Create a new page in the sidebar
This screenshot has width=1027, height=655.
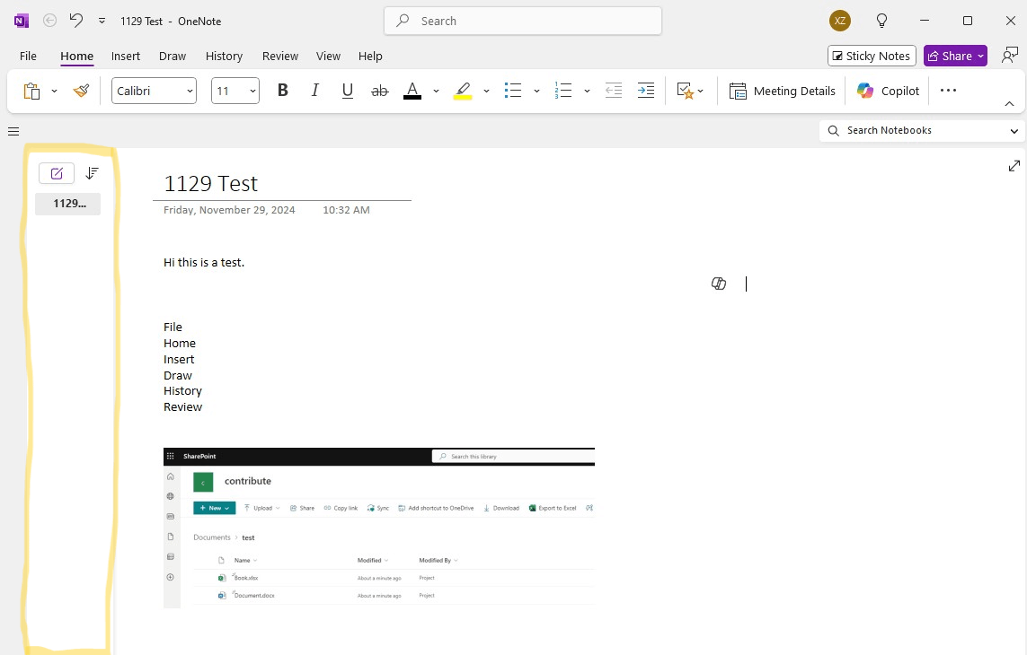(57, 172)
